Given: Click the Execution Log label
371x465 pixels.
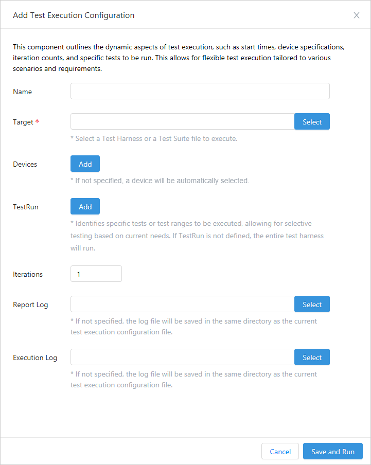Looking at the screenshot, I should [x=35, y=357].
